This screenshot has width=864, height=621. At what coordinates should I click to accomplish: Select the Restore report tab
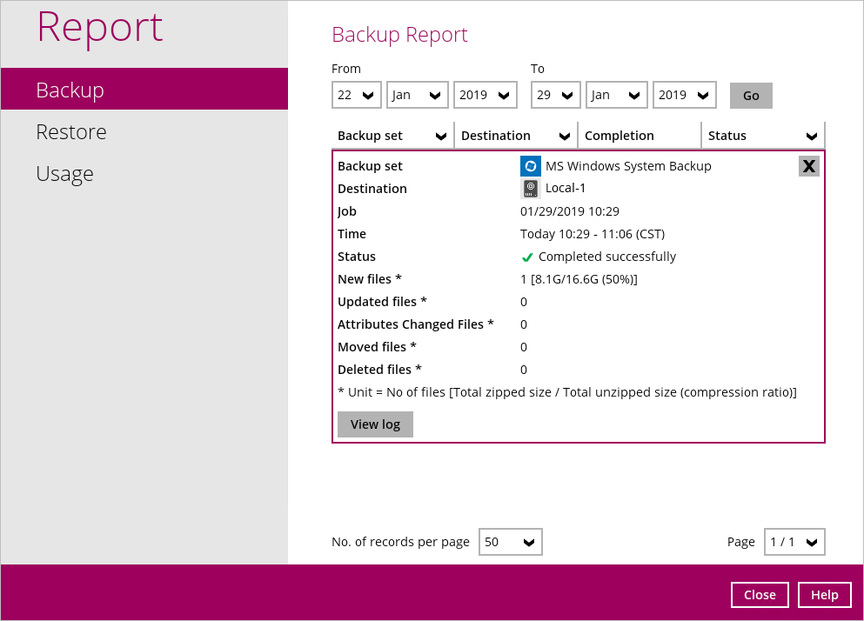pyautogui.click(x=71, y=132)
